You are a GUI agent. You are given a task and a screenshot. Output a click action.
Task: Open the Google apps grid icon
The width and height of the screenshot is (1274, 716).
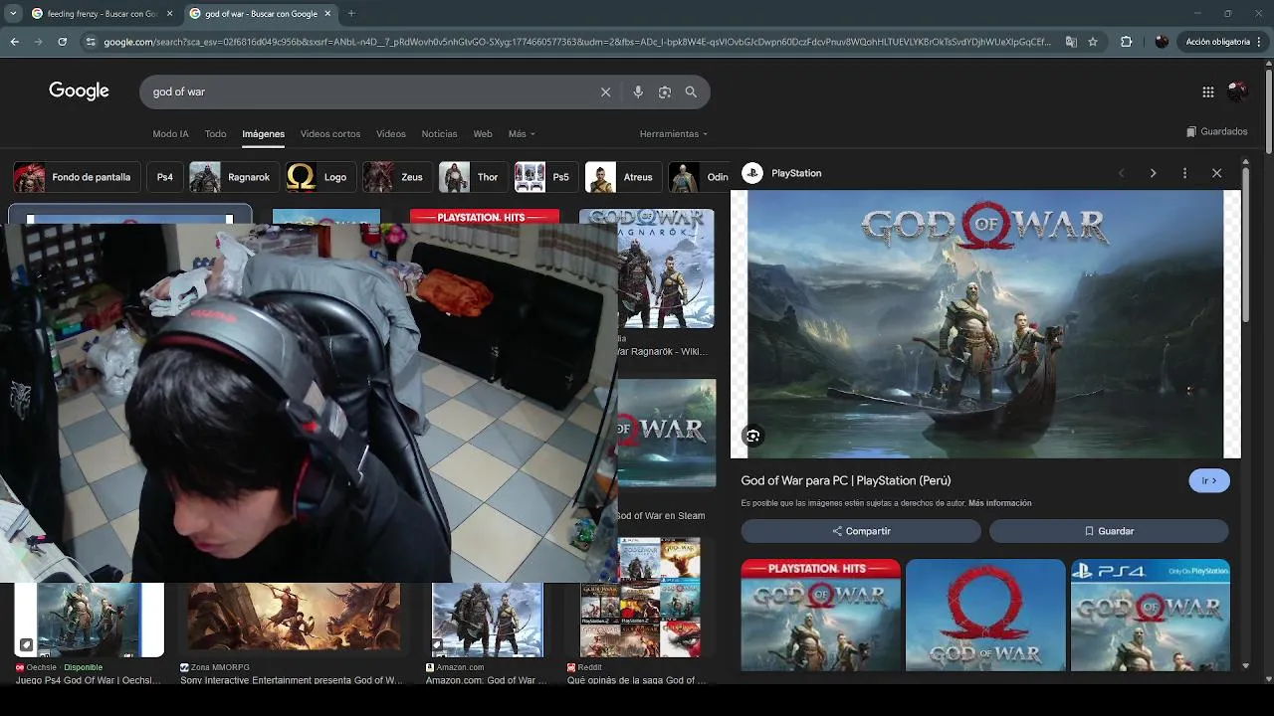[1208, 91]
